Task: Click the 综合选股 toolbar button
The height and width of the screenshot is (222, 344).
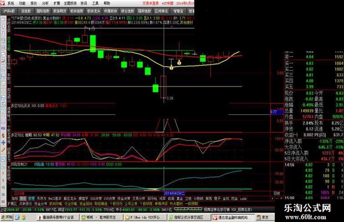Action: click(127, 11)
